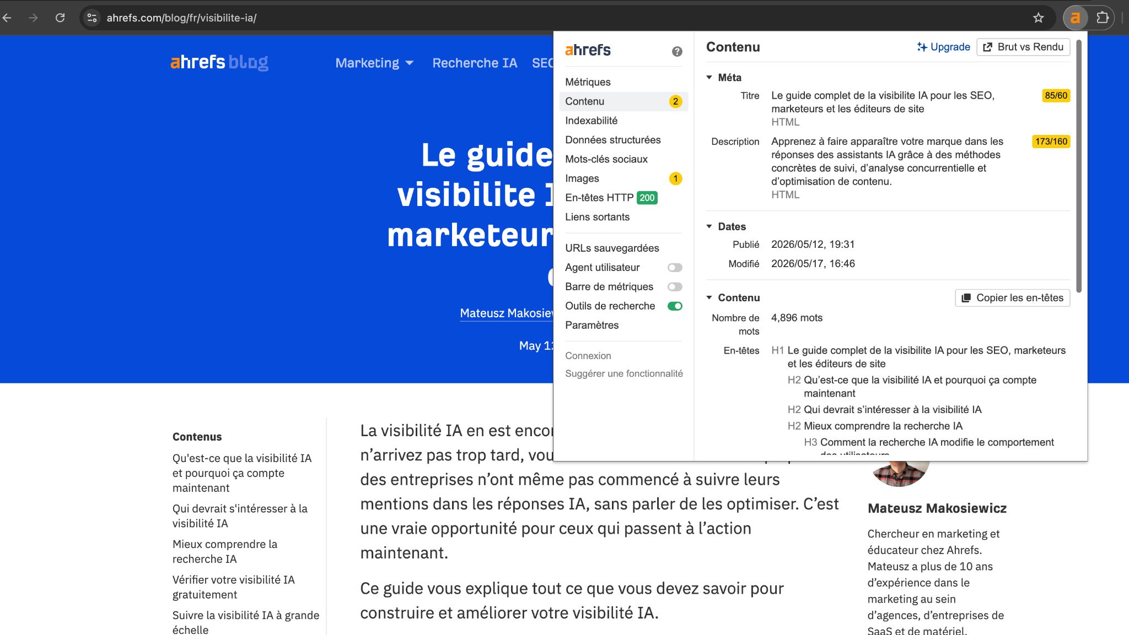Toggle the Agent utilisateur switch

(x=675, y=268)
